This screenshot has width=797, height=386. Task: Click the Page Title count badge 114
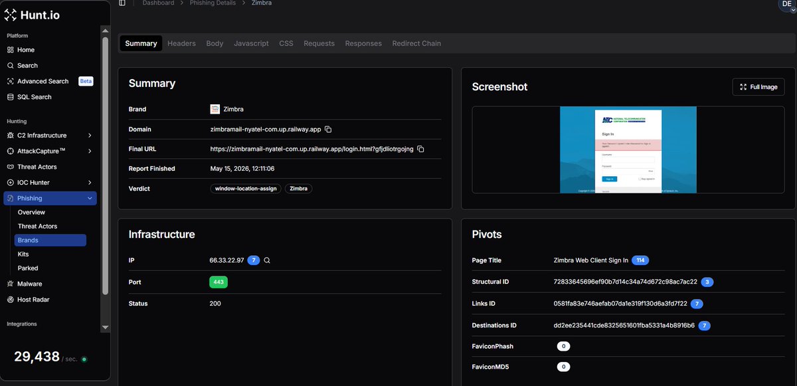pos(640,260)
